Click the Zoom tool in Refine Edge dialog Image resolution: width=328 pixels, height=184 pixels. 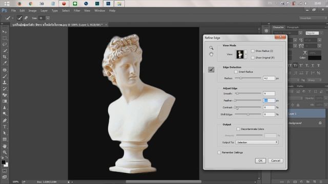coord(211,48)
